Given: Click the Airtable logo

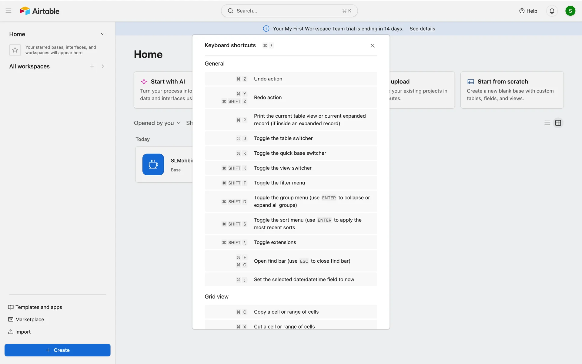Looking at the screenshot, I should (40, 11).
